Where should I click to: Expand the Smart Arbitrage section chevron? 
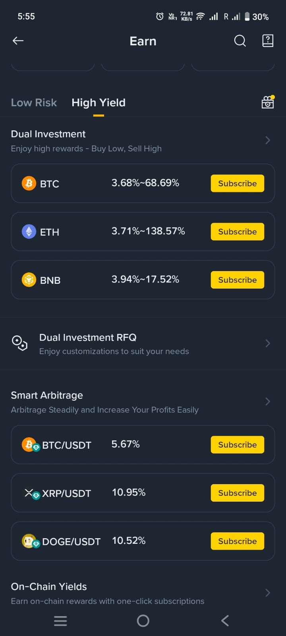268,401
